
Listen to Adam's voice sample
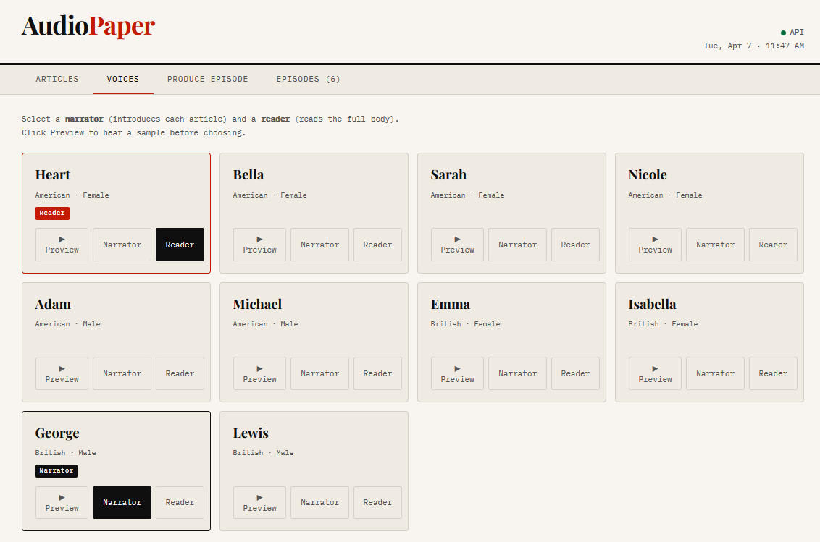point(62,373)
